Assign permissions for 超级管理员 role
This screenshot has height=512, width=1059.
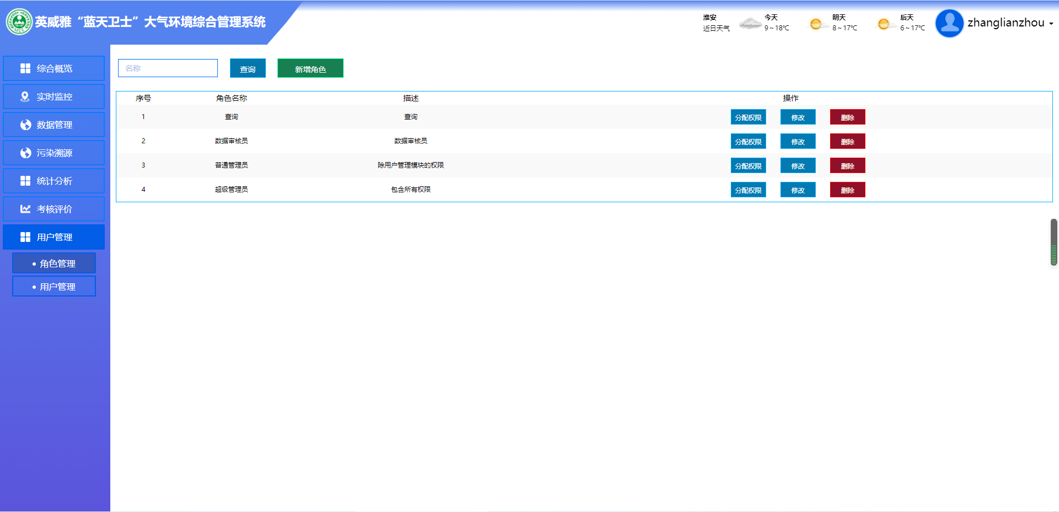(x=748, y=190)
